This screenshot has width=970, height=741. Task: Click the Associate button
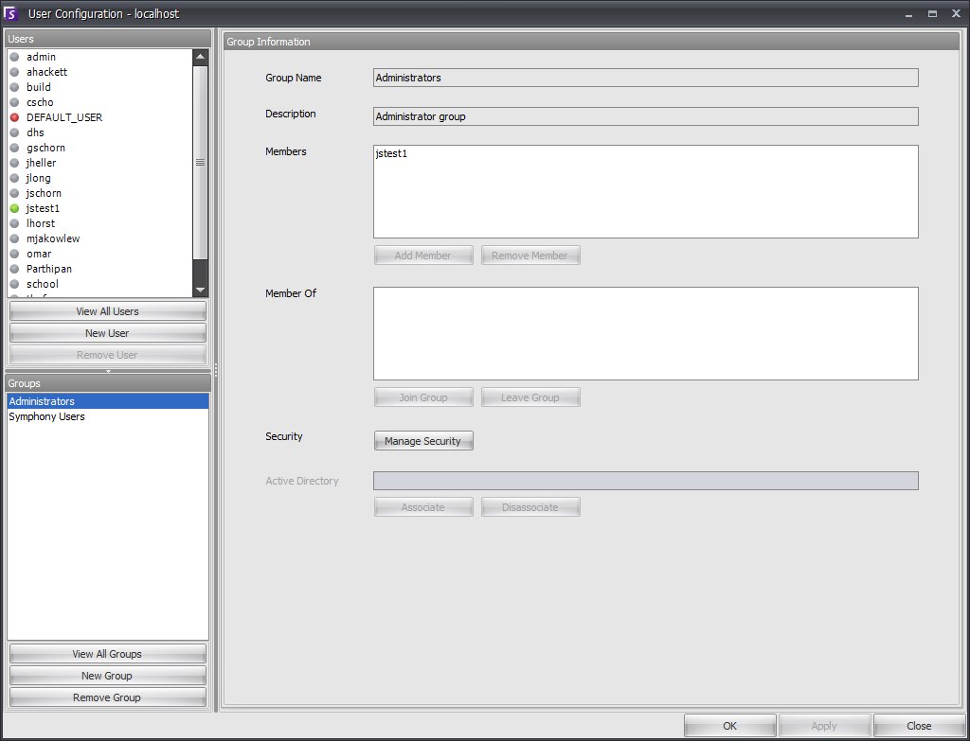[423, 507]
